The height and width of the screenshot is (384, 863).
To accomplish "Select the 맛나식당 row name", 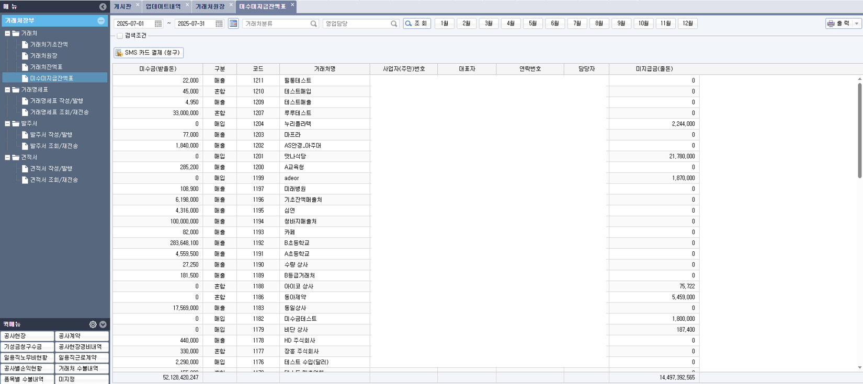I will [x=295, y=156].
